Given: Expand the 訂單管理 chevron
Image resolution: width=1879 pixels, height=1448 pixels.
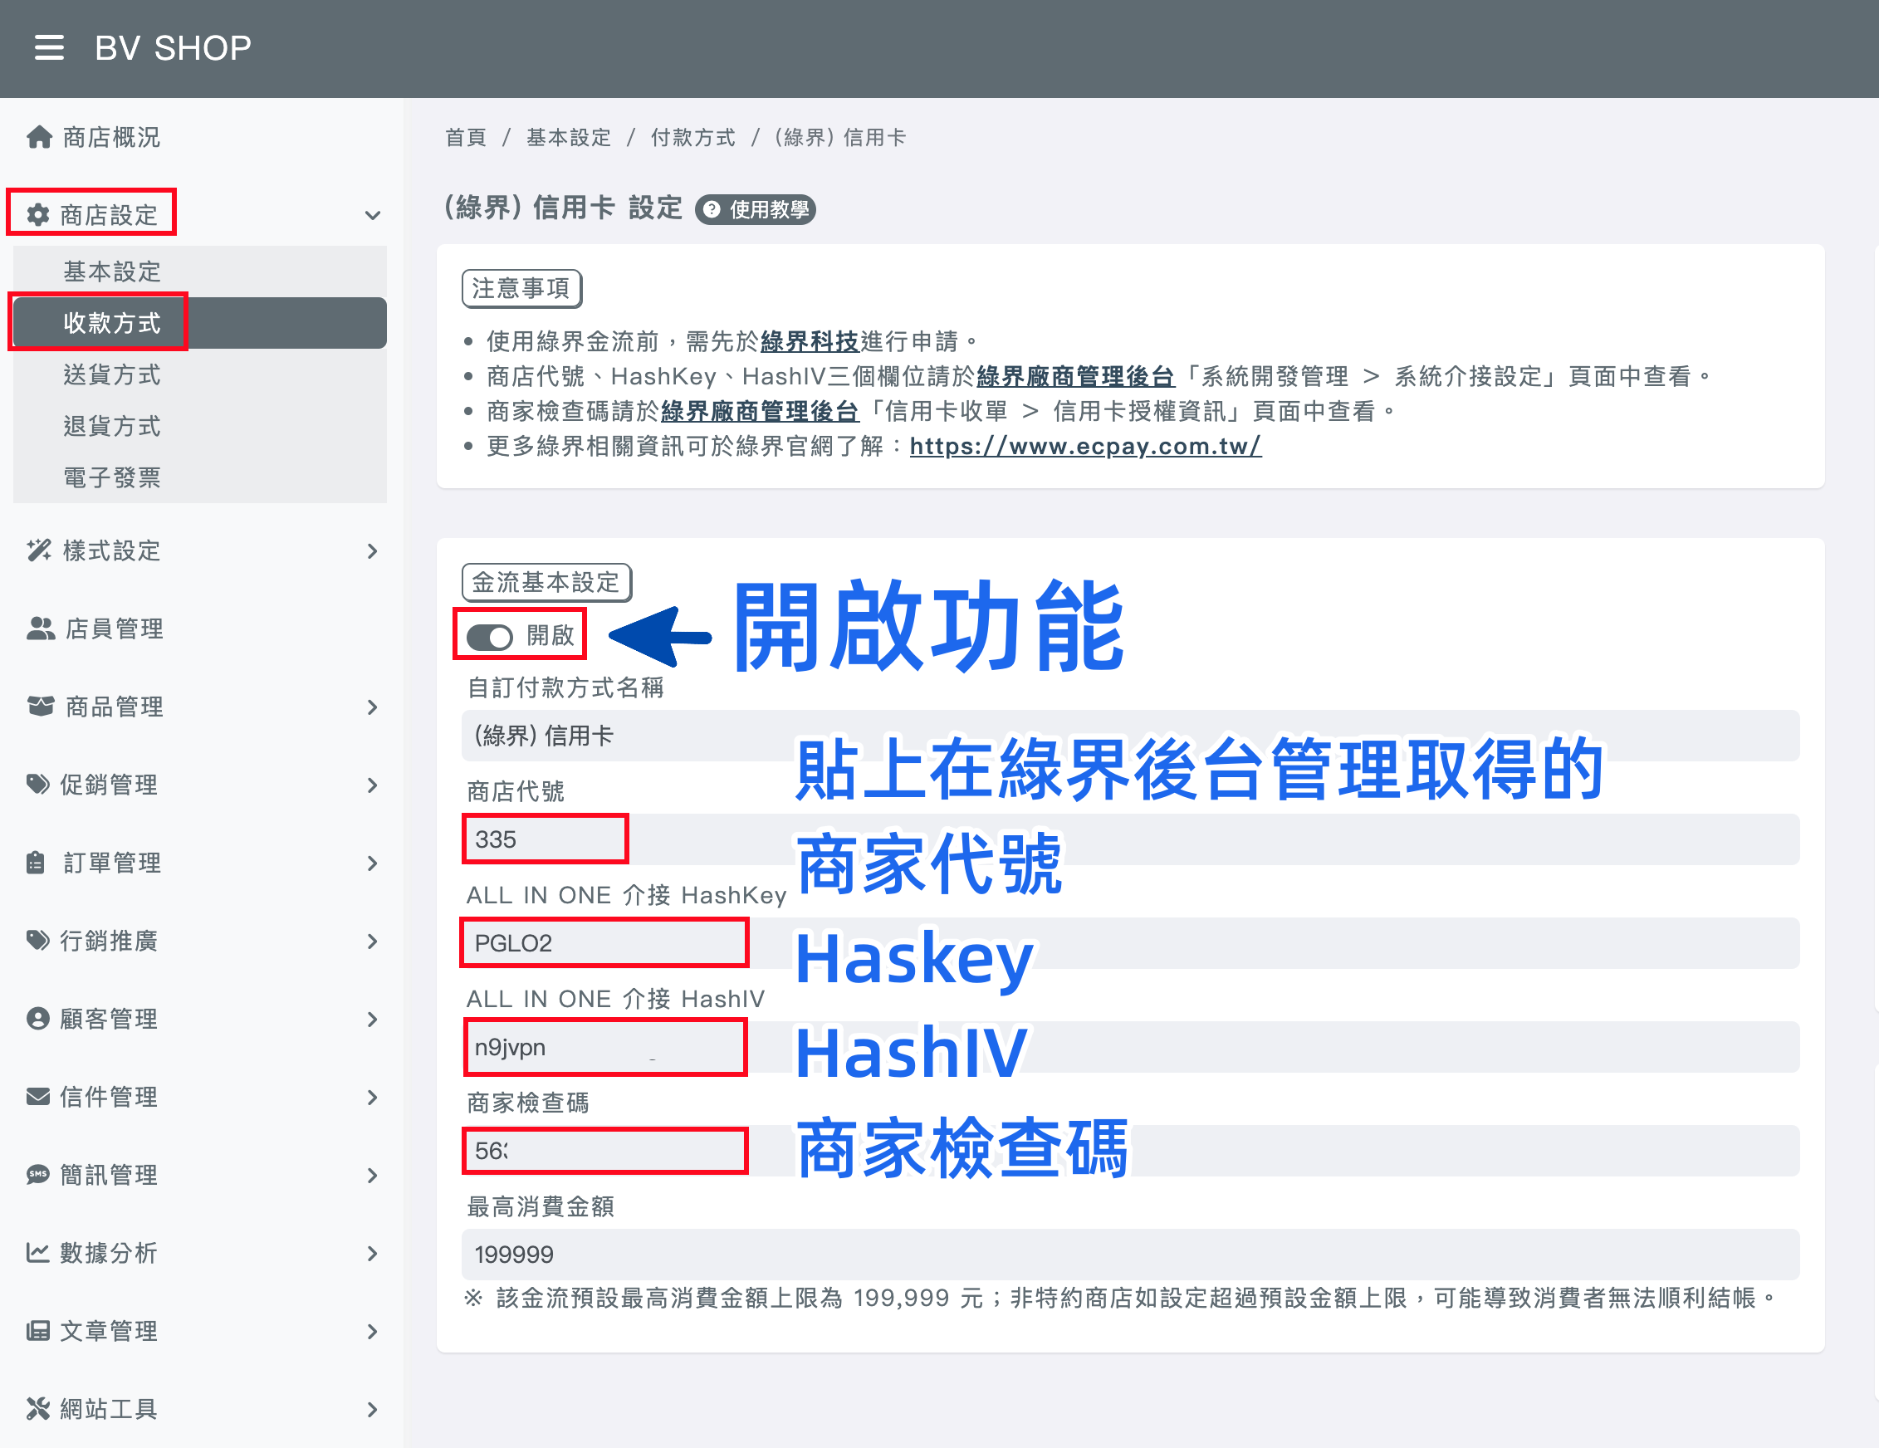Looking at the screenshot, I should coord(373,862).
